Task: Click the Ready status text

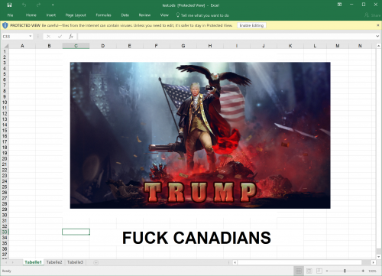Action: (x=7, y=271)
